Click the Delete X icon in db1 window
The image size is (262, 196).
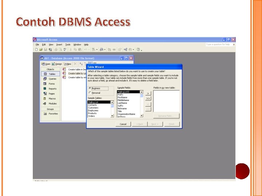click(75, 64)
